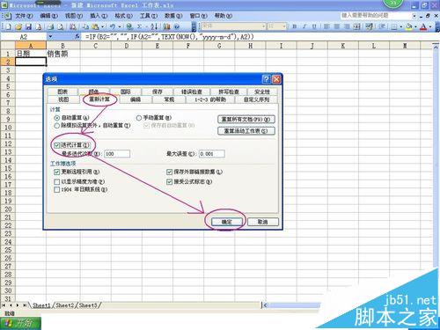The width and height of the screenshot is (440, 330).
Task: Open the font name combo box
Action: click(233, 26)
